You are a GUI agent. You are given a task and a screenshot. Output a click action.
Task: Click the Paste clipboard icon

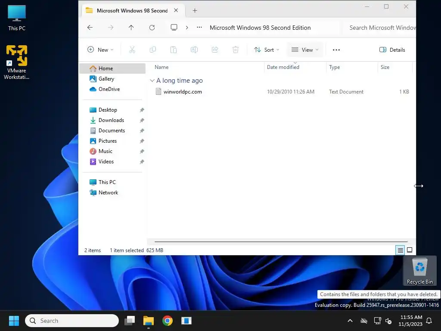[x=174, y=50]
